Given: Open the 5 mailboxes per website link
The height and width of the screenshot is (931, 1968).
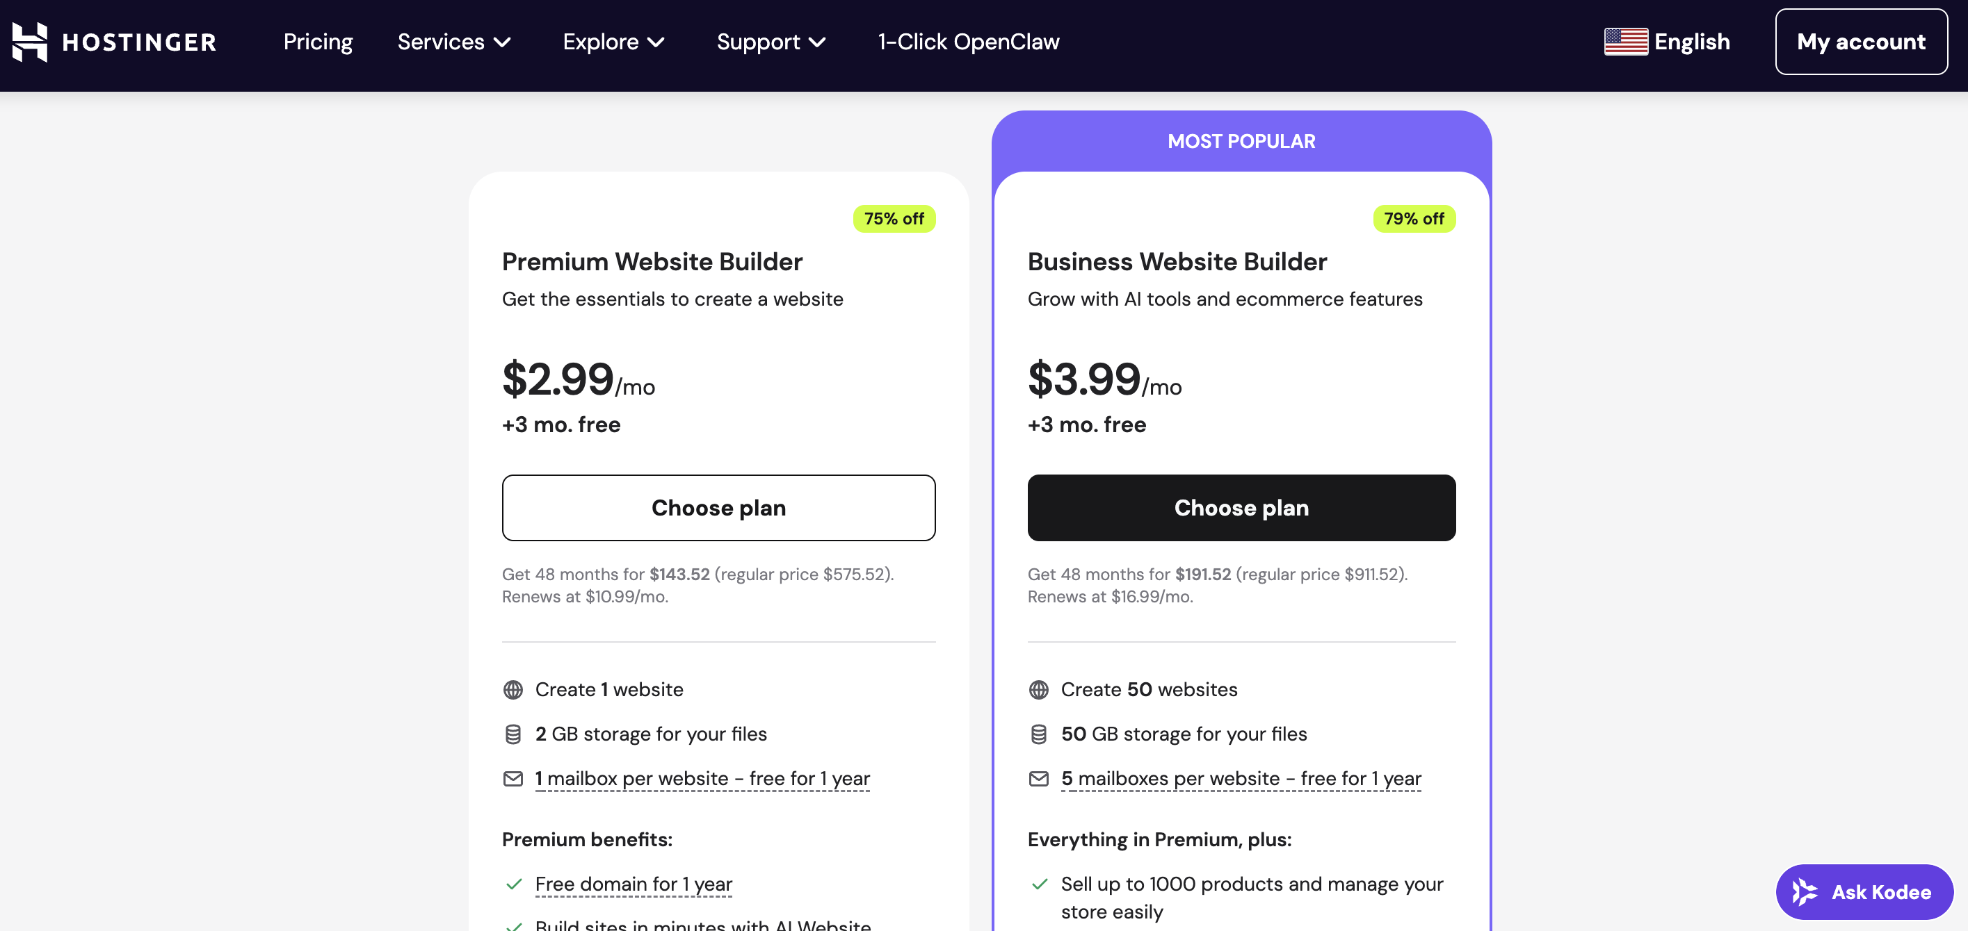Looking at the screenshot, I should (1240, 778).
